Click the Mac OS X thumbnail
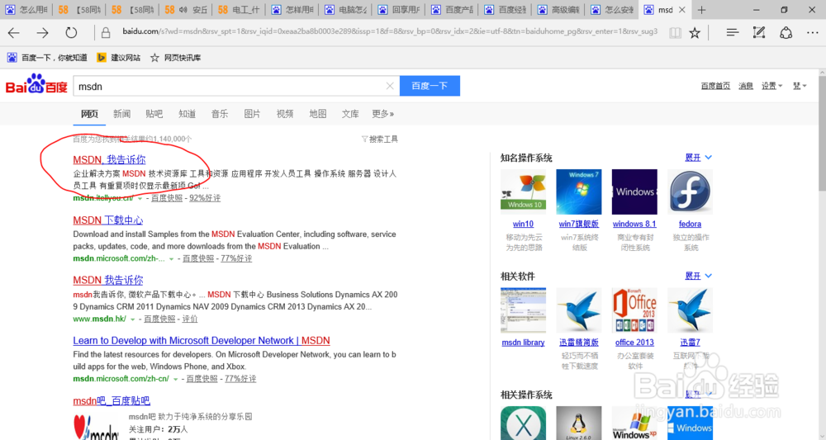The width and height of the screenshot is (826, 440). [x=523, y=423]
